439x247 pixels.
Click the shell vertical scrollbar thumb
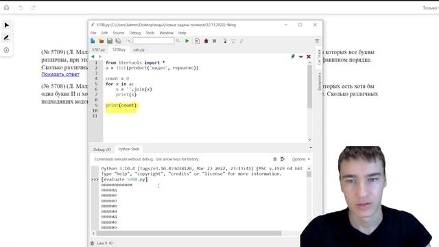tap(309, 174)
